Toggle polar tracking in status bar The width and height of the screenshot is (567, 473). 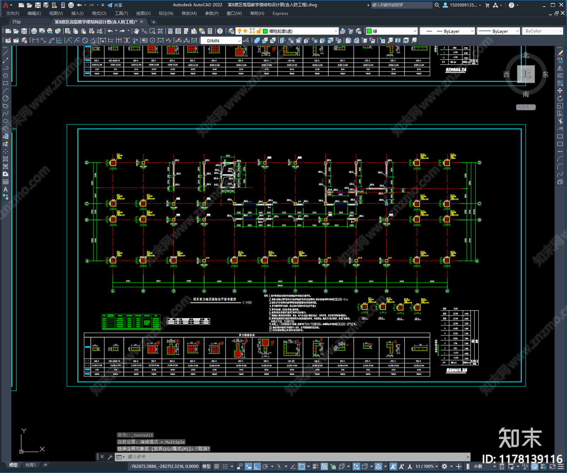pos(265,466)
